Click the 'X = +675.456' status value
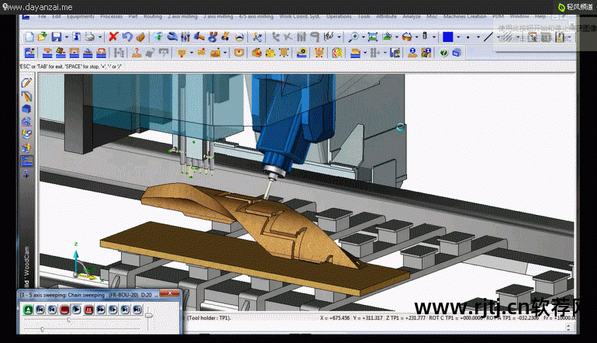Viewport: 597px width, 343px height. (x=335, y=317)
